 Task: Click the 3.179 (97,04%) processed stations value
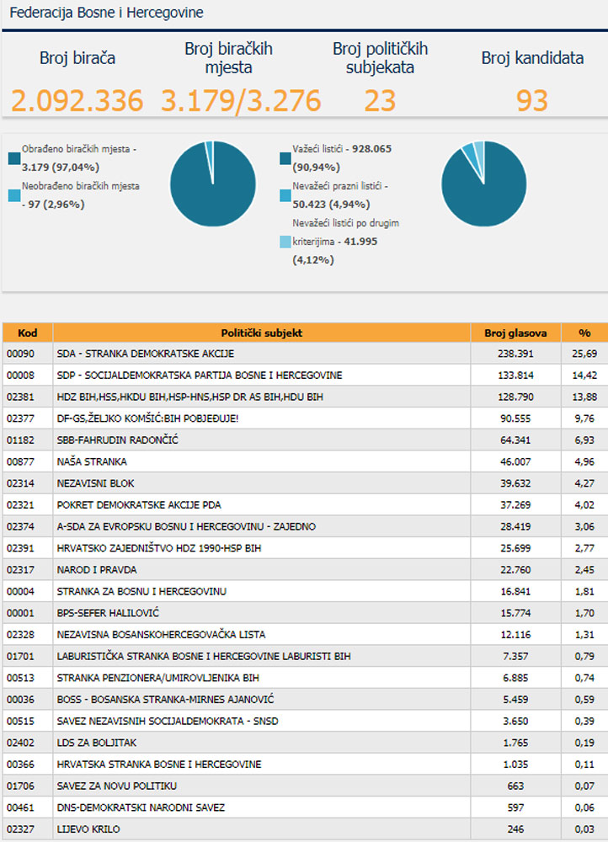coord(61,168)
